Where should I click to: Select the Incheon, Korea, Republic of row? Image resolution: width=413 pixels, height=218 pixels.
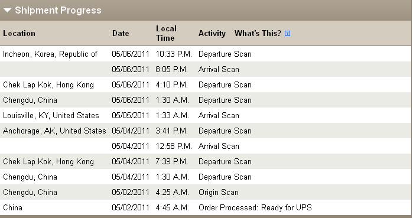pyautogui.click(x=206, y=54)
